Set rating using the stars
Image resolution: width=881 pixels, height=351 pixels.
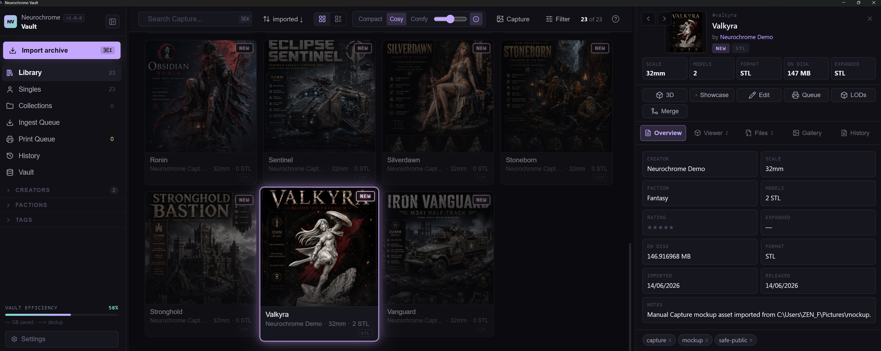click(x=660, y=227)
